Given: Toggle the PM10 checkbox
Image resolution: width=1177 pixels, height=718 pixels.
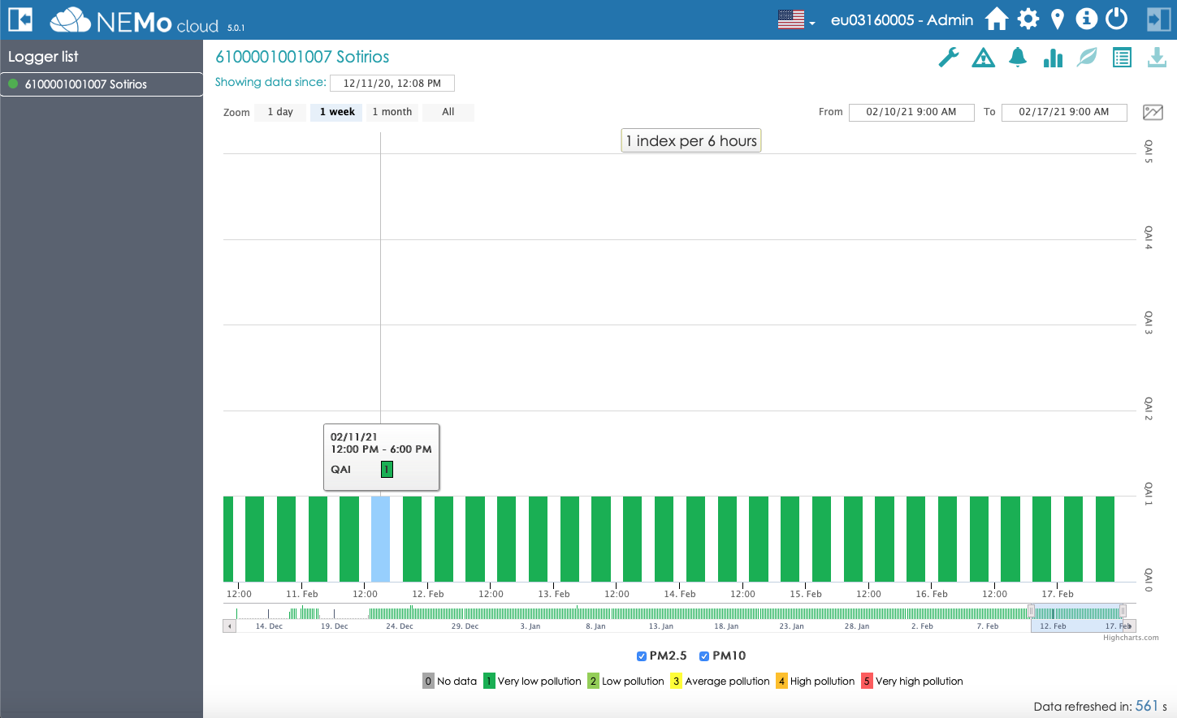Looking at the screenshot, I should [704, 656].
